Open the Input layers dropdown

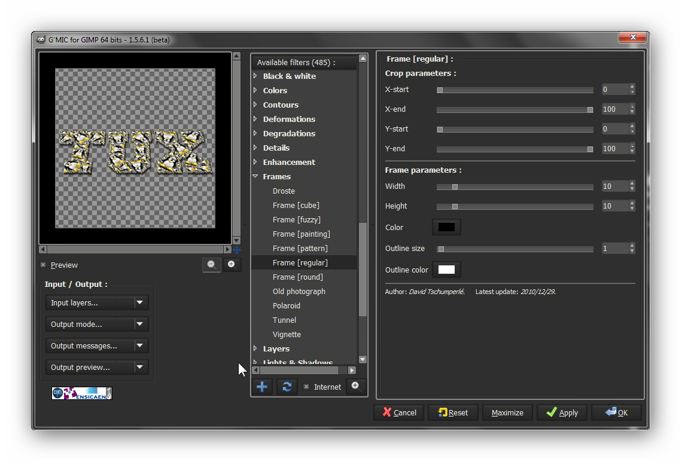[x=97, y=302]
